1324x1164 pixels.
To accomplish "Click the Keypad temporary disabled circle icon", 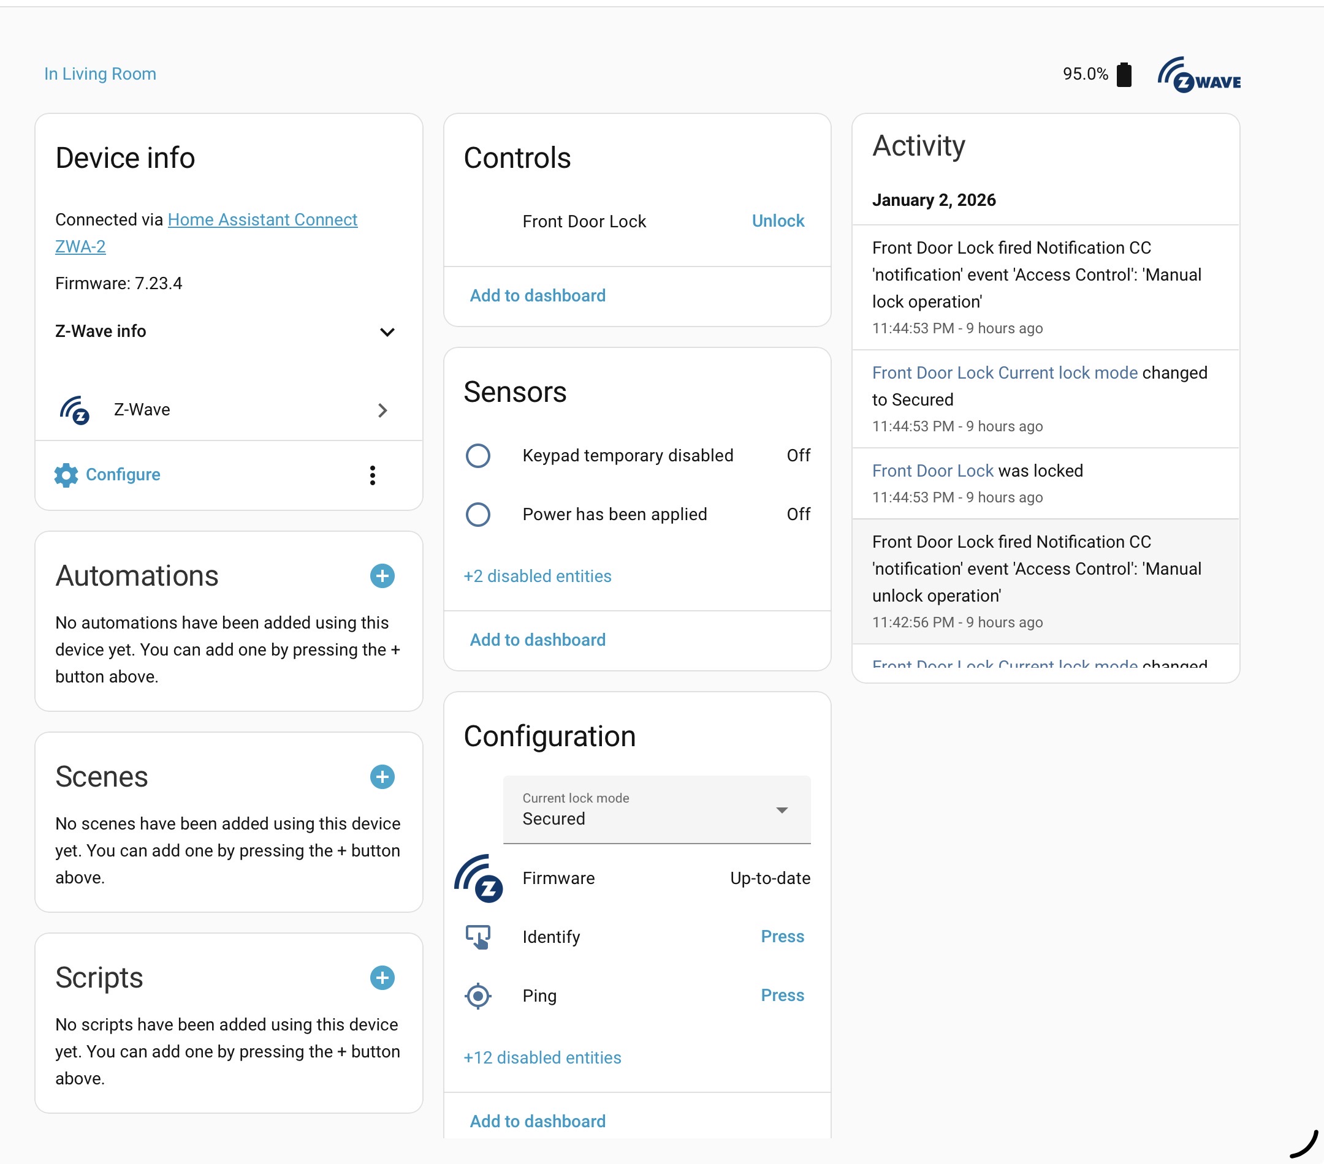I will (x=478, y=455).
